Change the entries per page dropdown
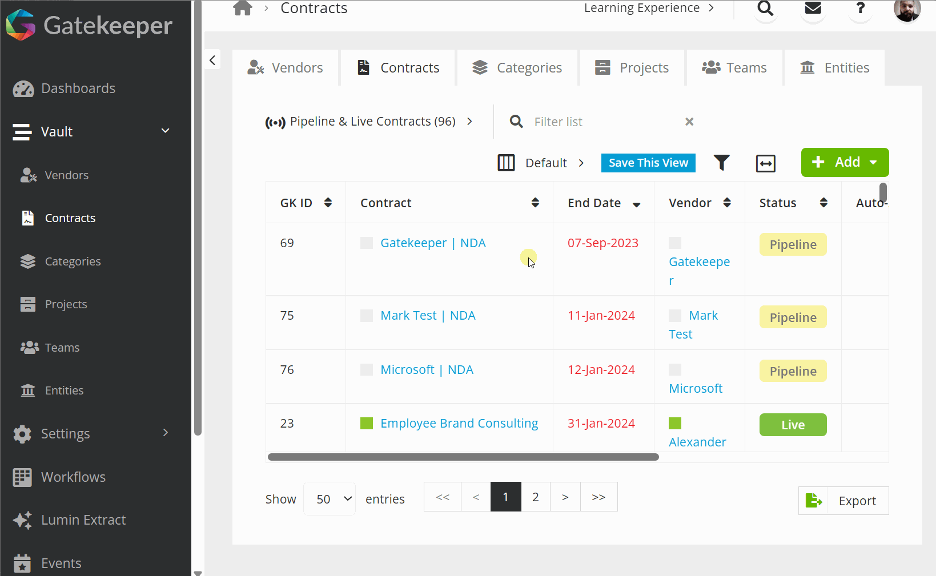 pos(330,499)
